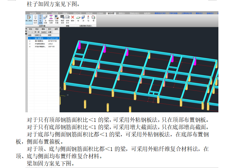
Task: Open the 上部结构计算 module link
Action: pos(187,13)
